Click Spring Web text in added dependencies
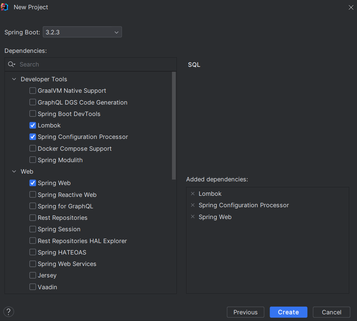This screenshot has width=357, height=321. (x=215, y=217)
